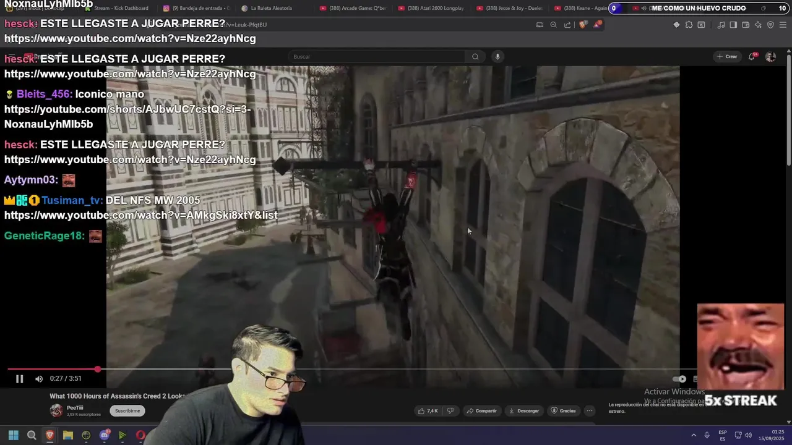Start voice search with the microphone icon
This screenshot has height=445, width=792.
point(497,57)
